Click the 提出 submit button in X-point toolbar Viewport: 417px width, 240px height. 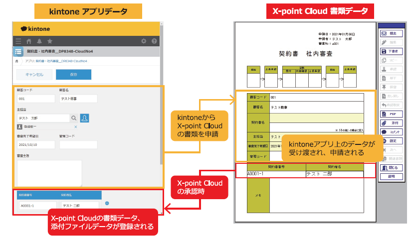[391, 33]
